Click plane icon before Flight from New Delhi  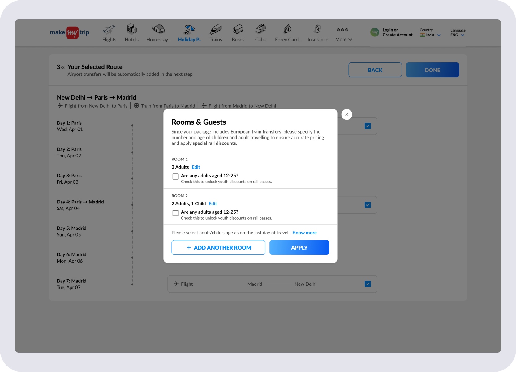coord(60,106)
